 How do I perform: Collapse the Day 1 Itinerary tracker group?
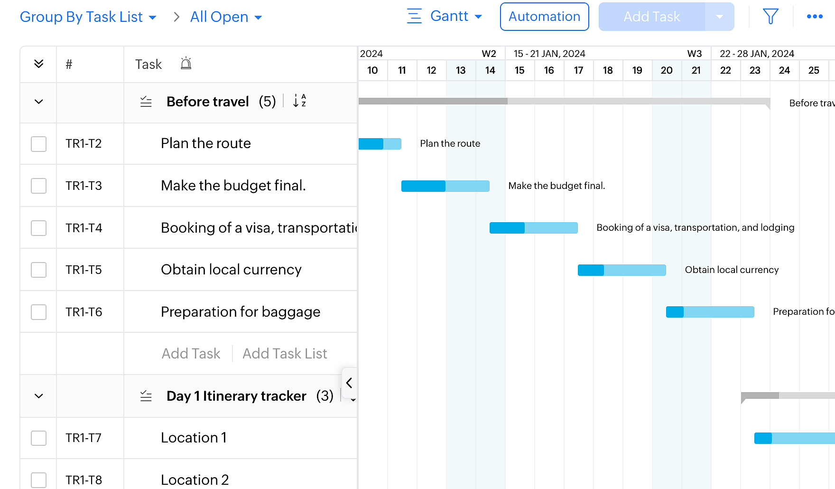tap(39, 396)
